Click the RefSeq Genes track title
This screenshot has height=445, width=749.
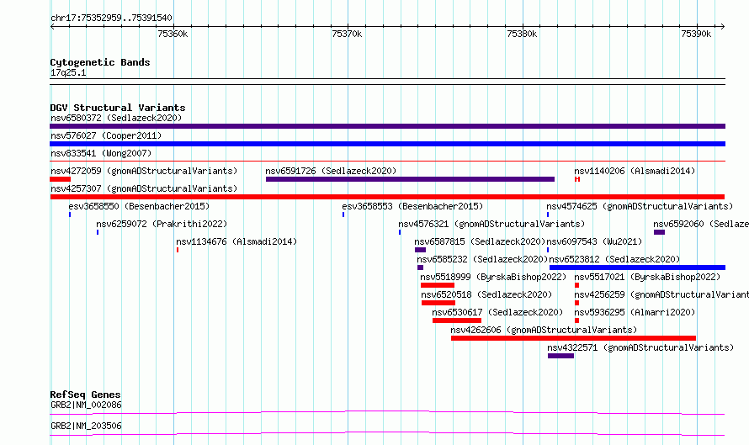coord(85,395)
